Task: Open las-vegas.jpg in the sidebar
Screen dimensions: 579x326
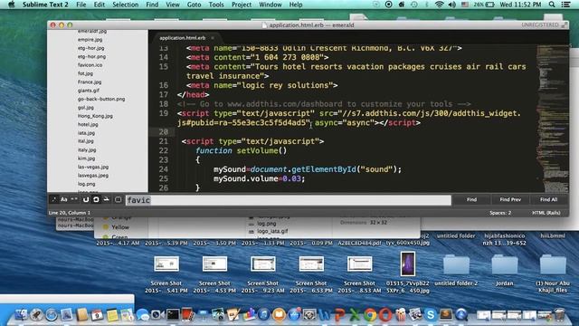Action: (93, 167)
